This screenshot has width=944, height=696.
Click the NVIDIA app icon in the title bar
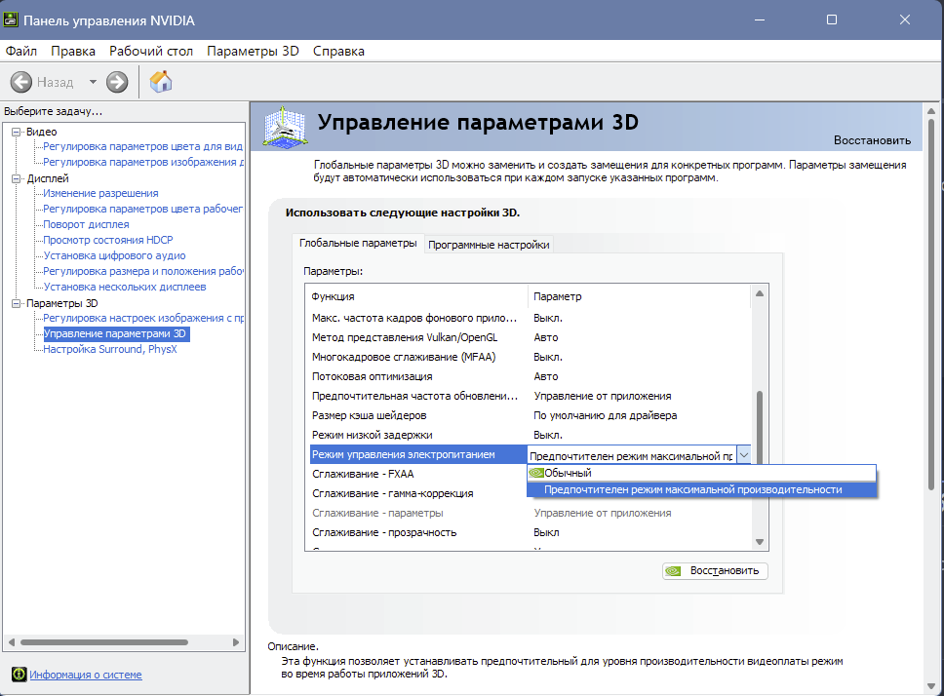click(x=10, y=19)
